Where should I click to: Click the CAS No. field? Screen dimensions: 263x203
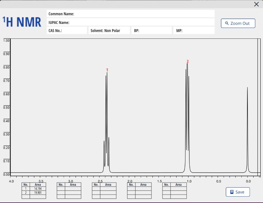coord(67,30)
